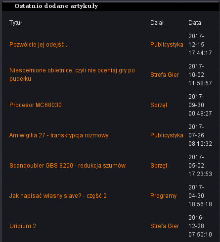Click Strefa Gier section beside 'Uridium 2'

[x=165, y=226]
